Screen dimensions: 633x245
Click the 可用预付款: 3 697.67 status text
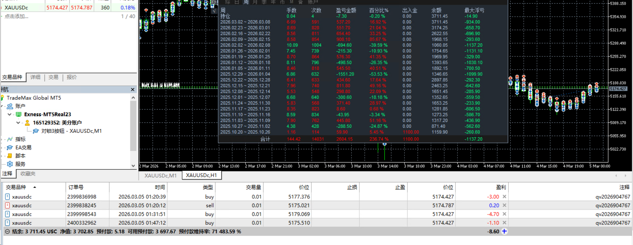pyautogui.click(x=152, y=231)
